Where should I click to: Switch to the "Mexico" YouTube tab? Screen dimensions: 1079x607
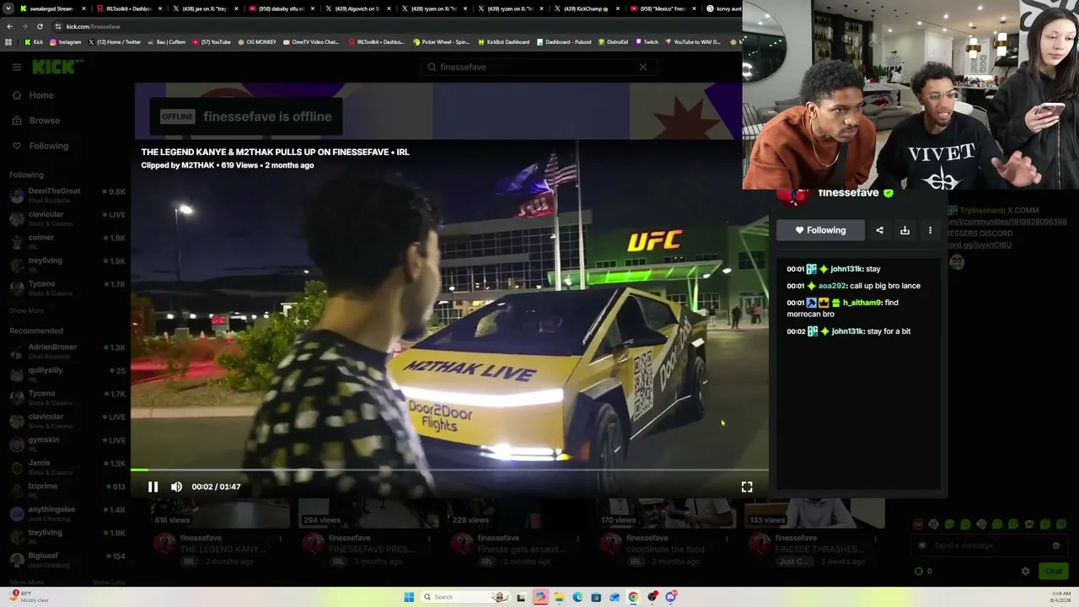662,8
